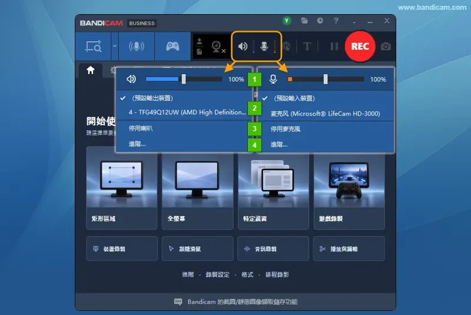Minimize the Bandicam window
Screen dimensions: 471x315
370,21
